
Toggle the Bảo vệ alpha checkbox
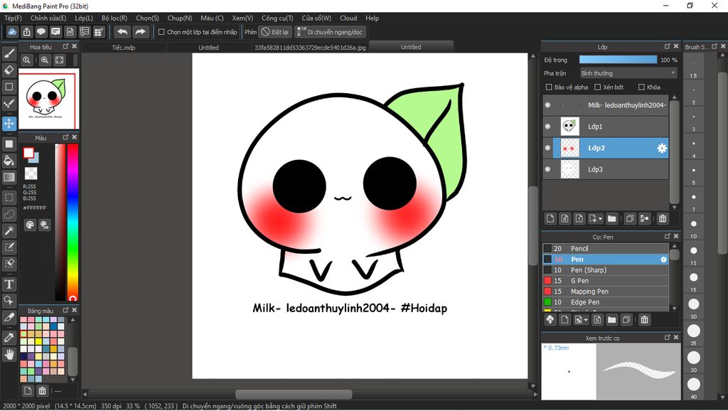(x=549, y=87)
